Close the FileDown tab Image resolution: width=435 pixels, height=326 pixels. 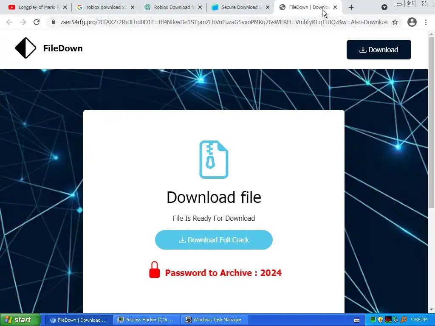(335, 8)
